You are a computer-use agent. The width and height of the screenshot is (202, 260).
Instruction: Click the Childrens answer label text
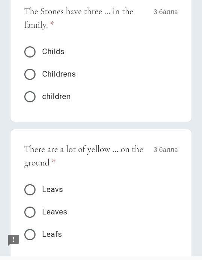pos(59,74)
